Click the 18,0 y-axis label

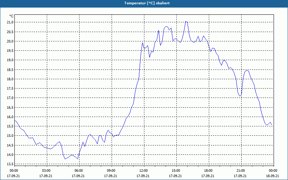point(10,79)
